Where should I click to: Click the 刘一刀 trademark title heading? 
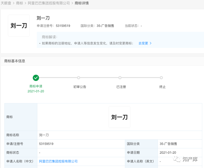pyautogui.click(x=43, y=18)
